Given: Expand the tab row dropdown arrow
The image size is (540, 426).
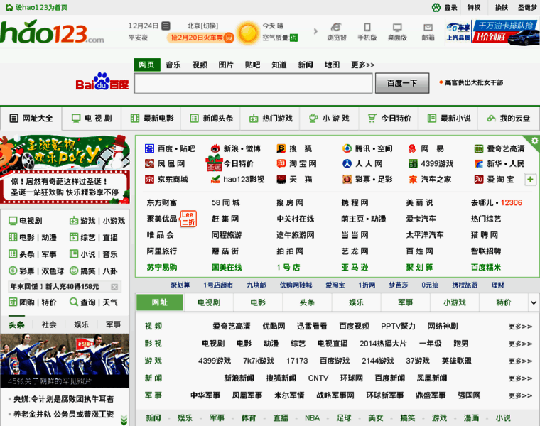Looking at the screenshot, I should click(534, 302).
